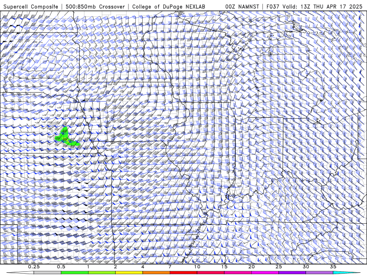Click the 00Z NAMNST model run label
367x275 pixels.
(242, 7)
